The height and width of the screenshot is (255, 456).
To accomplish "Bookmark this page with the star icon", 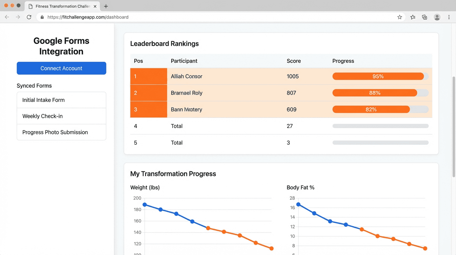I will [400, 17].
